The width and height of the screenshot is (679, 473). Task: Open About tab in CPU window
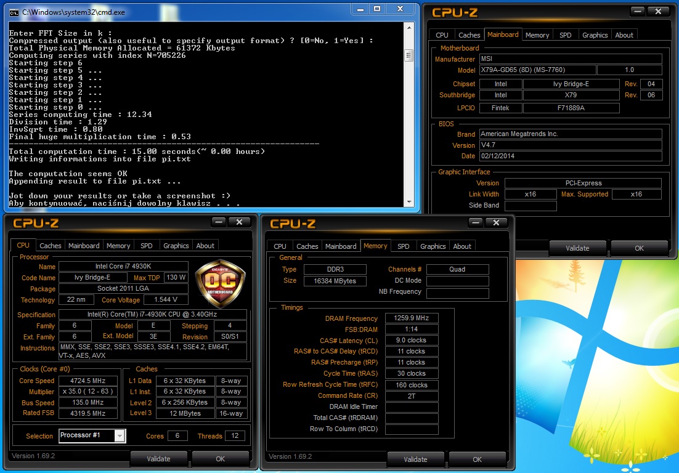coord(205,246)
